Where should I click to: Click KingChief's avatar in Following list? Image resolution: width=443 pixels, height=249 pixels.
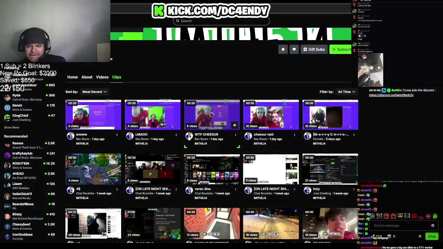pyautogui.click(x=7, y=118)
